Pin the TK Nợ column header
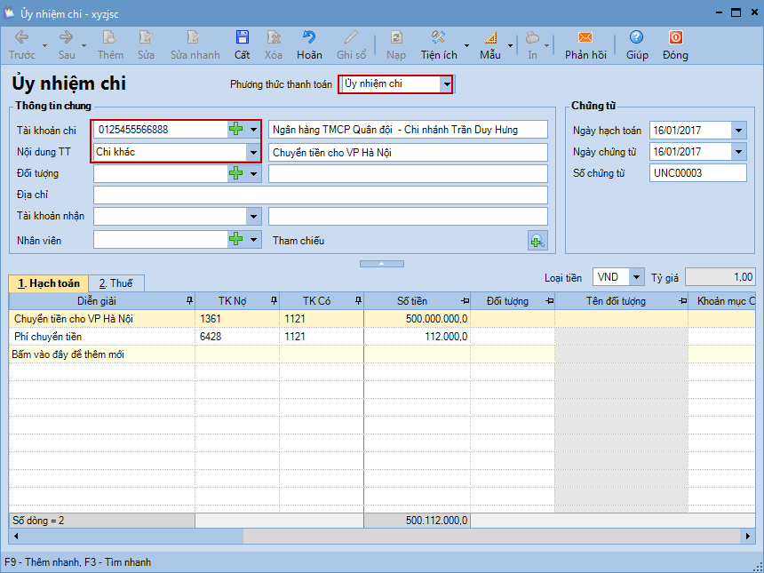Image resolution: width=764 pixels, height=573 pixels. pos(273,301)
